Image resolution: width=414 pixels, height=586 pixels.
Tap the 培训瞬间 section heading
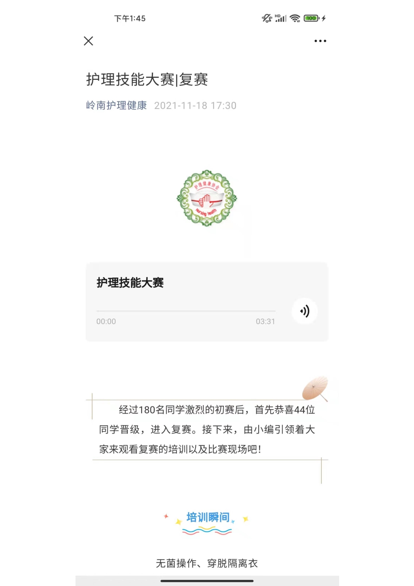pos(208,518)
